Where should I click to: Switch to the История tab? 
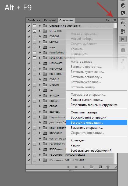(x=50, y=20)
